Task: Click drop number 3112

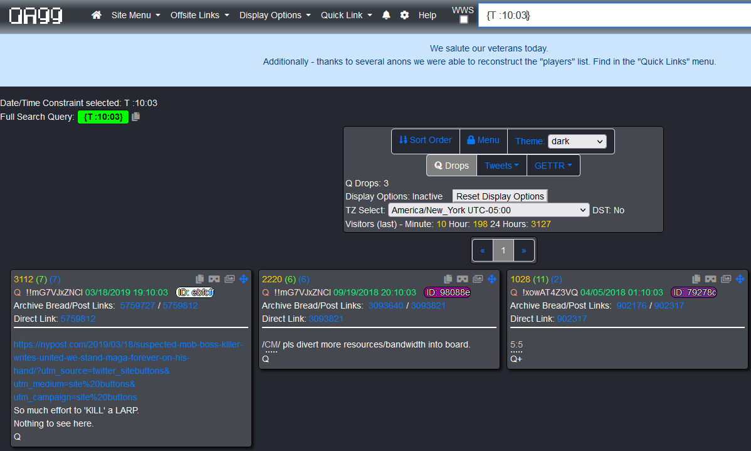Action: pos(23,279)
